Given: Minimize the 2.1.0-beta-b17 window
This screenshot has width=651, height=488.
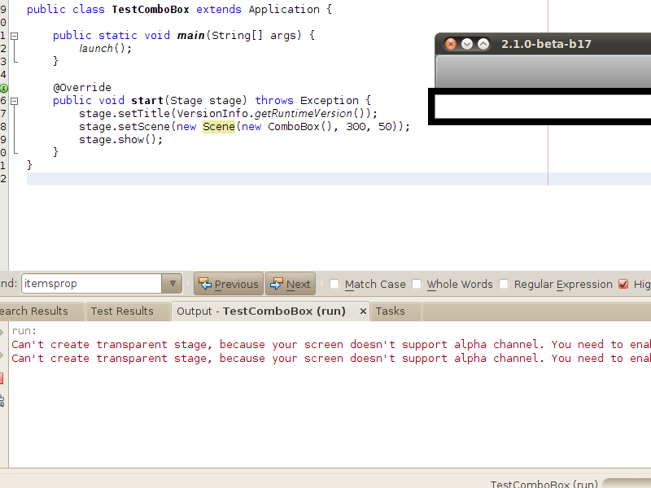Looking at the screenshot, I should pos(467,44).
